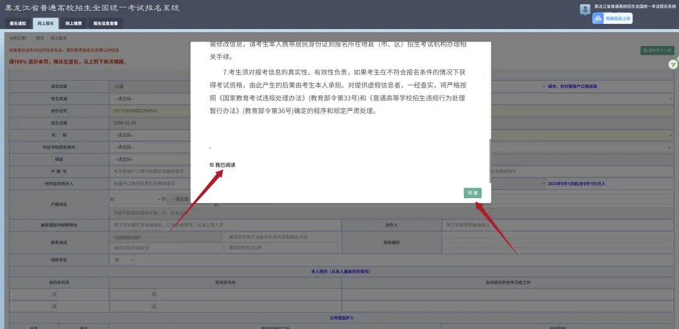Open the 班级 dropdown

150,160
